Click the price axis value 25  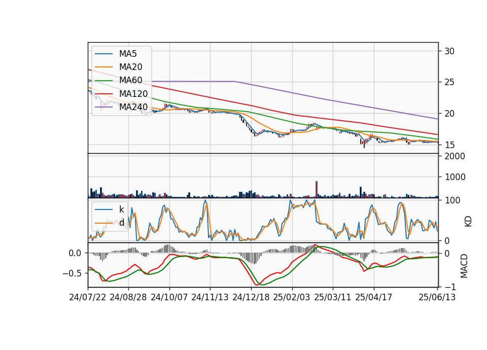449,82
